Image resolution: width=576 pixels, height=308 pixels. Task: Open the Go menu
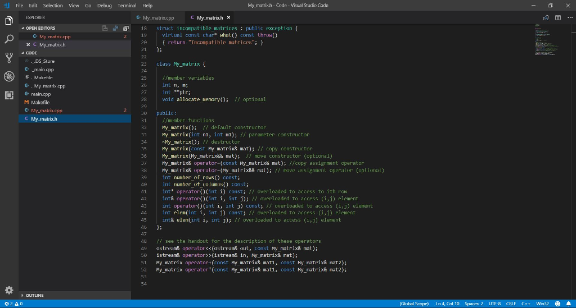(x=88, y=6)
